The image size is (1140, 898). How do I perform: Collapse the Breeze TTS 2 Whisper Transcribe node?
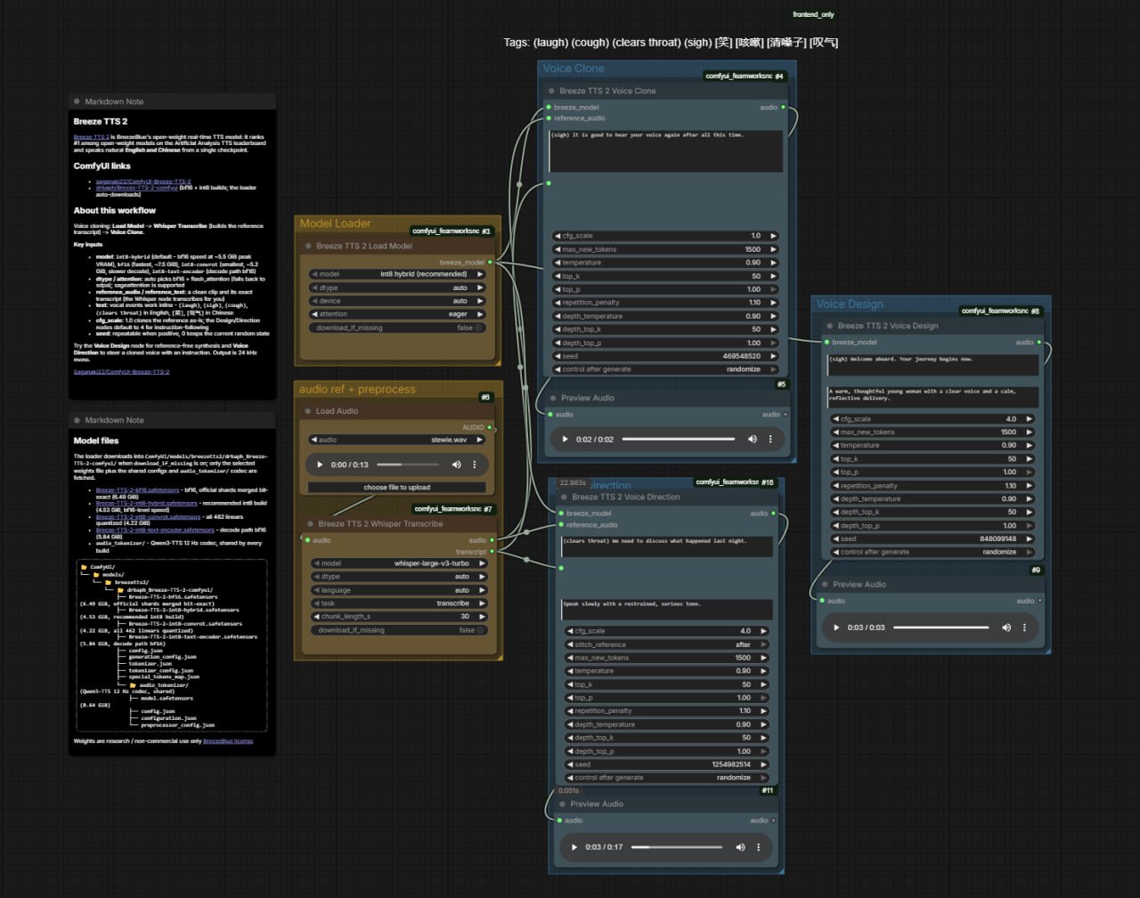[x=309, y=524]
